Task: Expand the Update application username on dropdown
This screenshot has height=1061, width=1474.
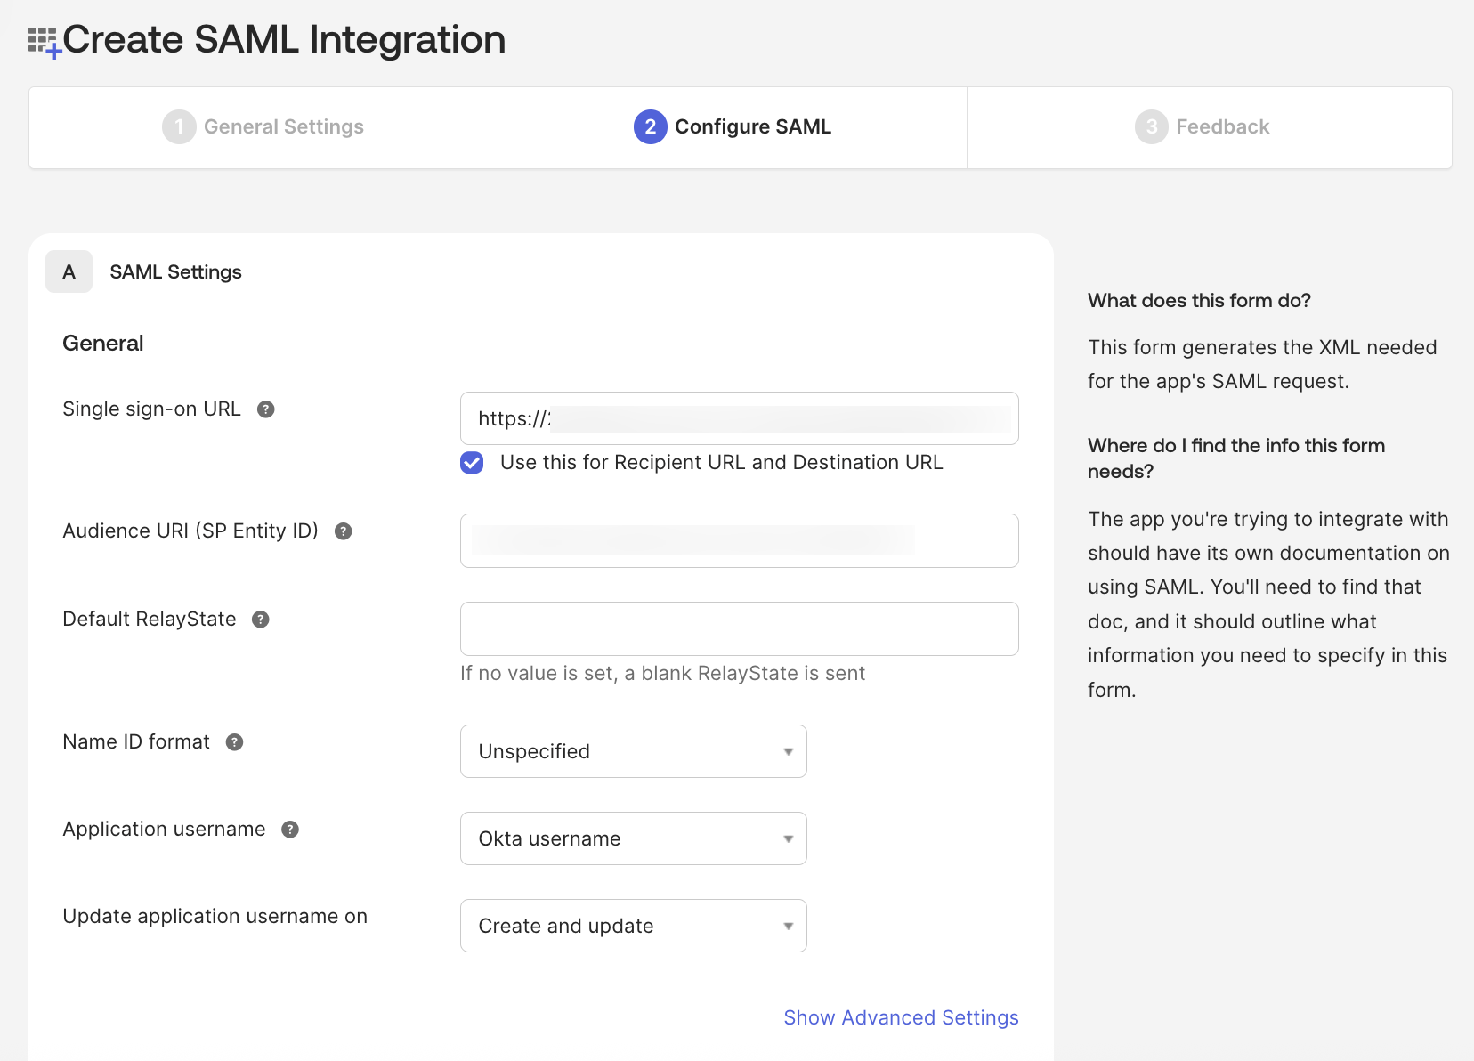Action: coord(632,925)
